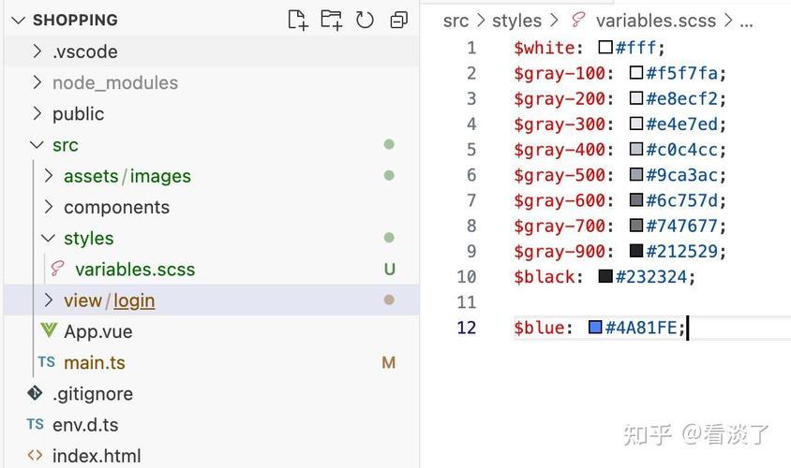Viewport: 791px width, 468px height.
Task: Click the src breadcrumb segment
Action: click(x=455, y=21)
